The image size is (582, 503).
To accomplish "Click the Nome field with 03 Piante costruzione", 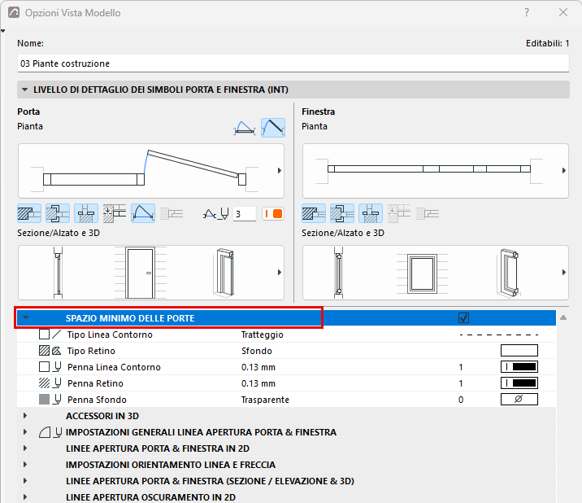I will 293,63.
